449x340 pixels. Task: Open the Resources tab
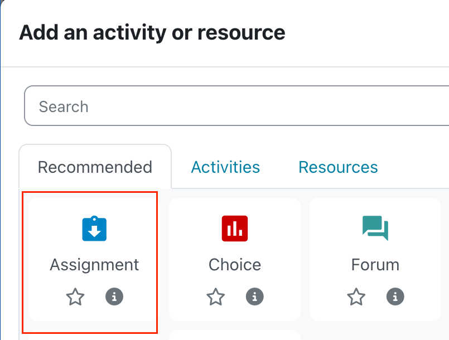pos(338,167)
